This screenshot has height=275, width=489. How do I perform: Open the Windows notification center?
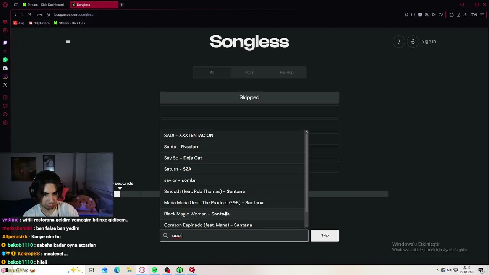(481, 270)
